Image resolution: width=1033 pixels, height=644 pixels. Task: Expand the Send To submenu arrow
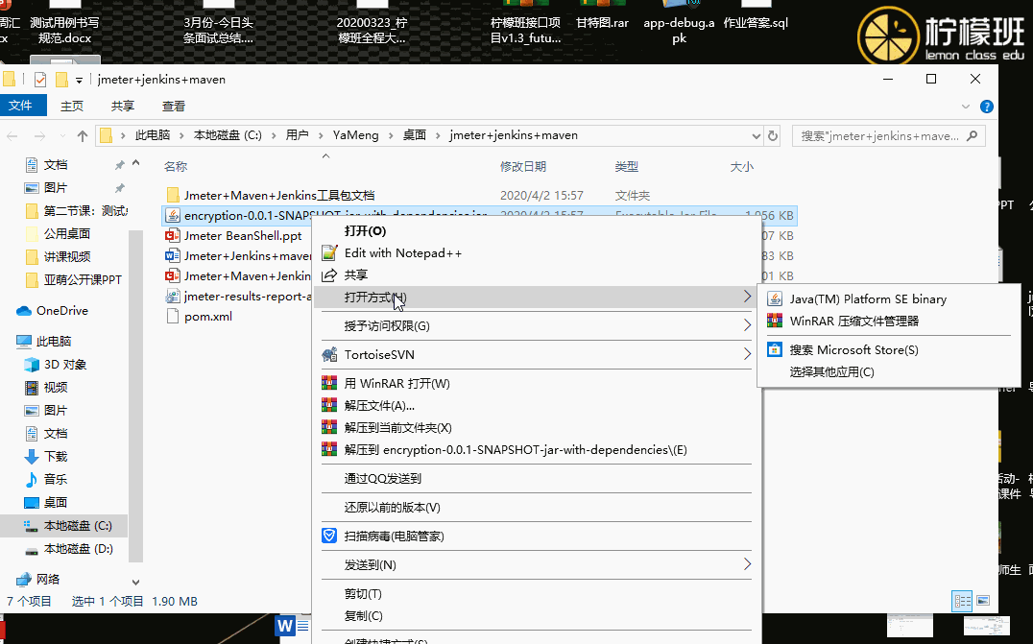pos(747,564)
